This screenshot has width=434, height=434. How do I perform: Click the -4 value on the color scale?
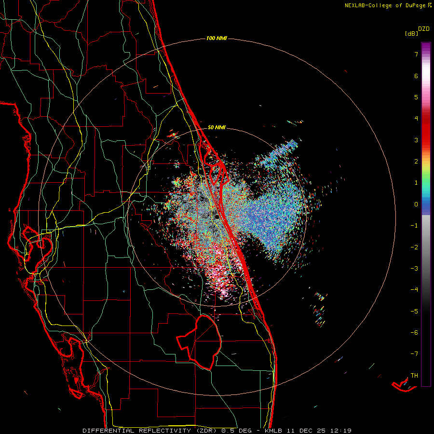[414, 290]
